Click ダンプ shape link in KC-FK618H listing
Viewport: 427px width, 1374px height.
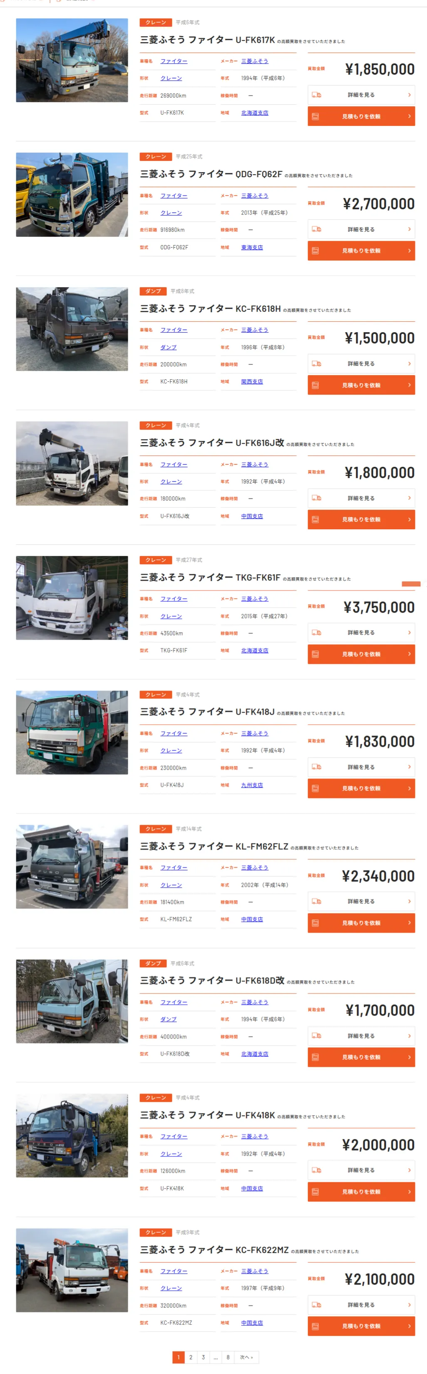point(168,347)
